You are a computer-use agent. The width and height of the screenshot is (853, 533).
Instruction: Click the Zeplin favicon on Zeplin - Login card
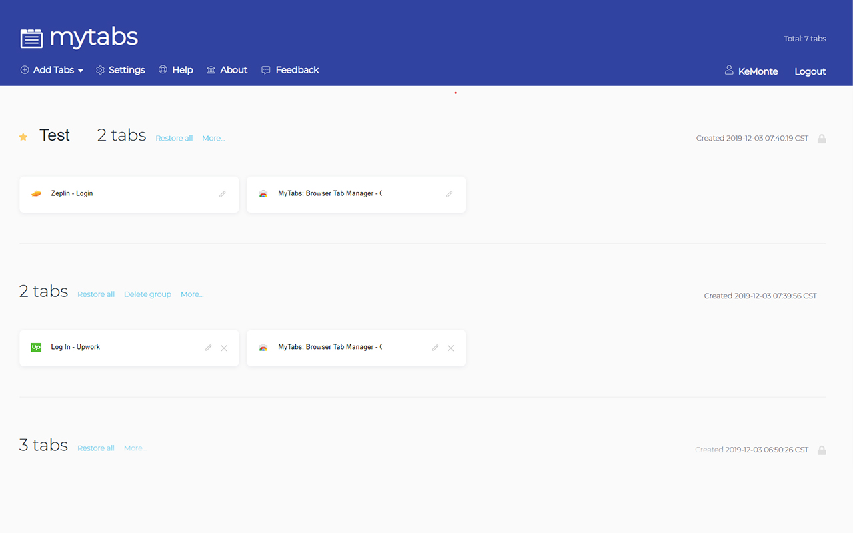click(37, 194)
